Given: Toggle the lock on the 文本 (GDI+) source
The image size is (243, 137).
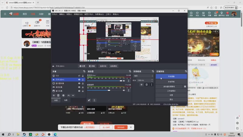Looking at the screenshot, I should (x=83, y=79).
